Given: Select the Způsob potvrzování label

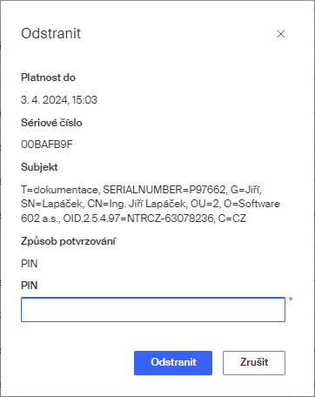Looking at the screenshot, I should 68,241.
